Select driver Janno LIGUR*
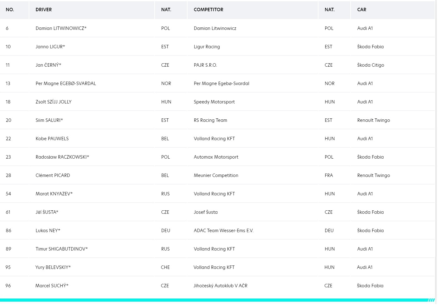Screen dimensions: 440x306 point(50,47)
